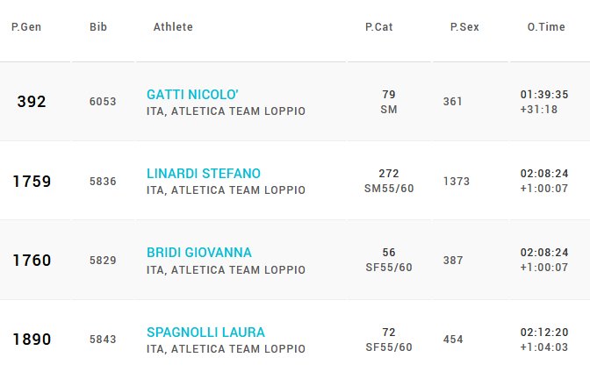
Task: Click the SF55/60 category for Spagnolli
Action: click(389, 347)
